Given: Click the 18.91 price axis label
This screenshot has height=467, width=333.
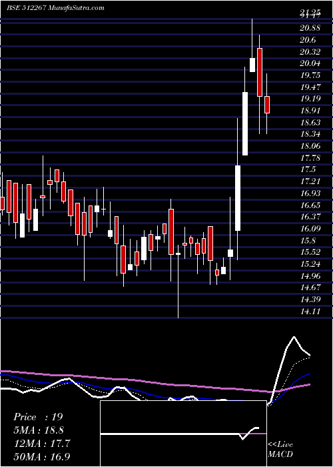Looking at the screenshot, I should [x=310, y=111].
